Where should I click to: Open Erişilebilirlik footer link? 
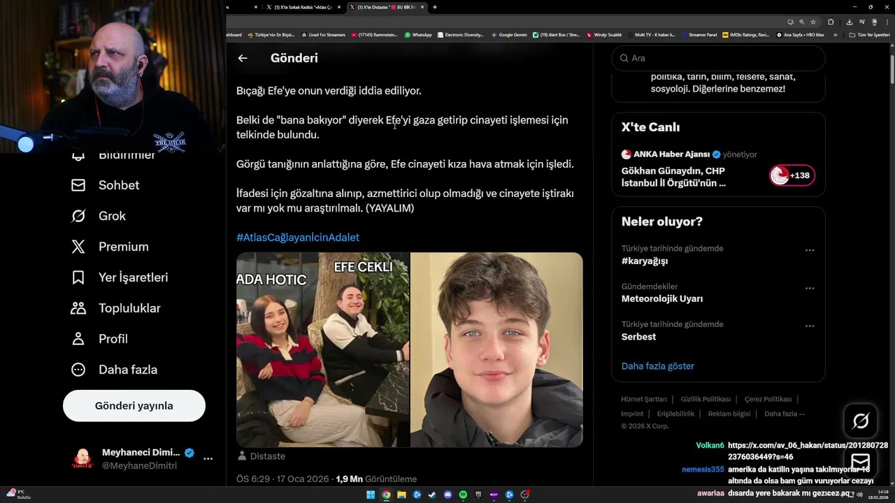click(x=675, y=414)
